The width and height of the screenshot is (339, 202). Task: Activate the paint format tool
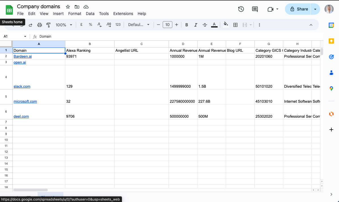48,25
